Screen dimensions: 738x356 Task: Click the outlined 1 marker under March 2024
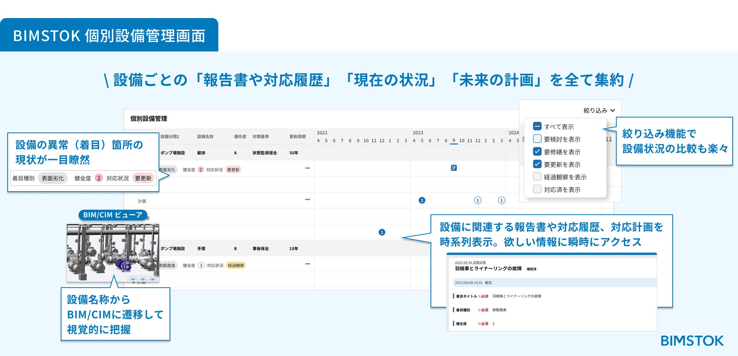click(x=502, y=200)
